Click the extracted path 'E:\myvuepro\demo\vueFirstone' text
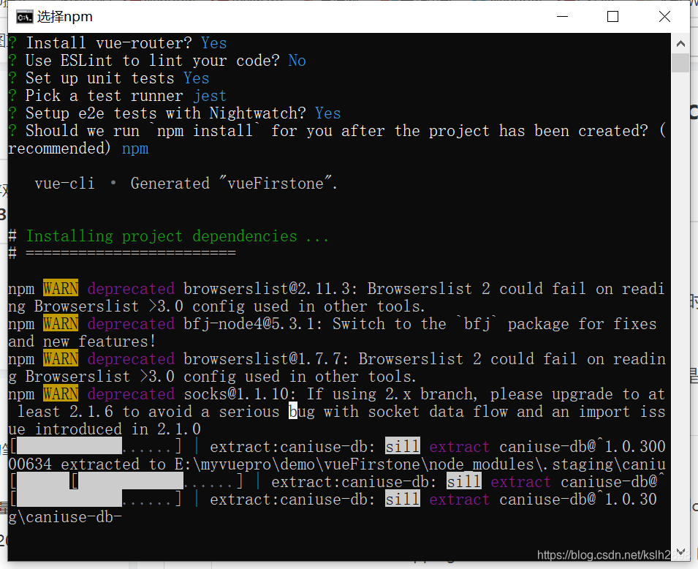The image size is (698, 569). [x=297, y=464]
